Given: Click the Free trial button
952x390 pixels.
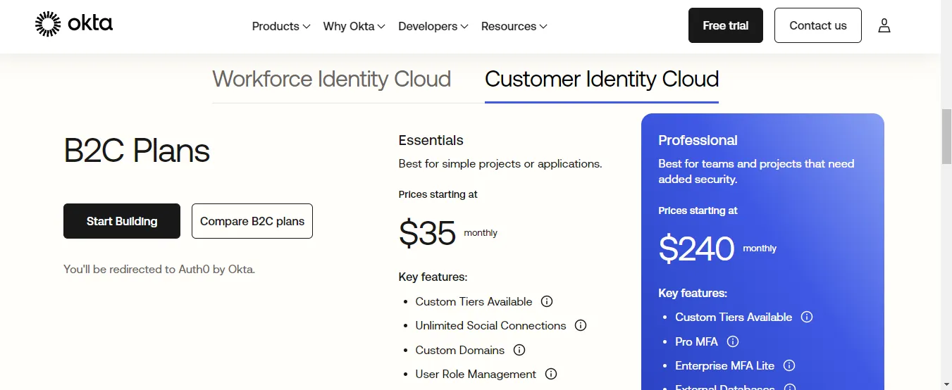Looking at the screenshot, I should tap(726, 25).
